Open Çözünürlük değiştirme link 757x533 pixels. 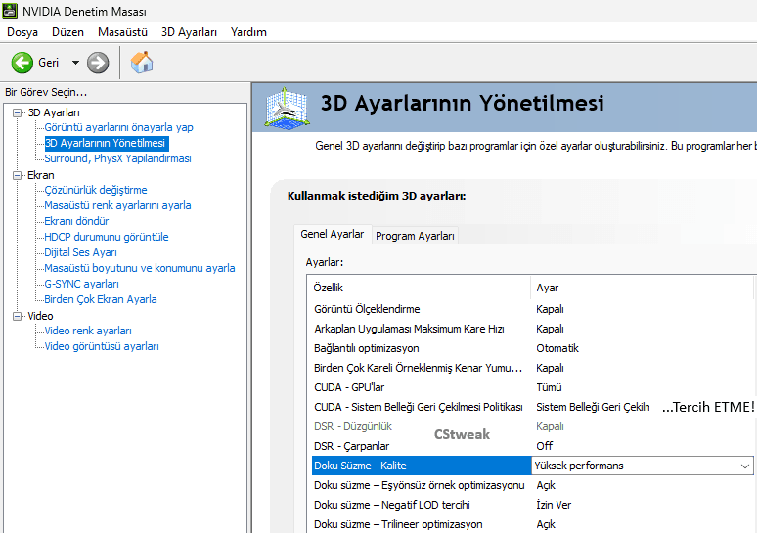[96, 190]
